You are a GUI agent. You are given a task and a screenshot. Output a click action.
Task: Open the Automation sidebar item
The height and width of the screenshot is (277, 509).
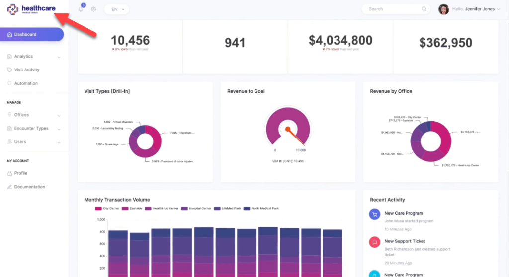25,83
